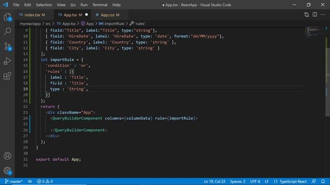Image resolution: width=330 pixels, height=185 pixels.
Task: Change end of line via LF
Action: pos(267,181)
